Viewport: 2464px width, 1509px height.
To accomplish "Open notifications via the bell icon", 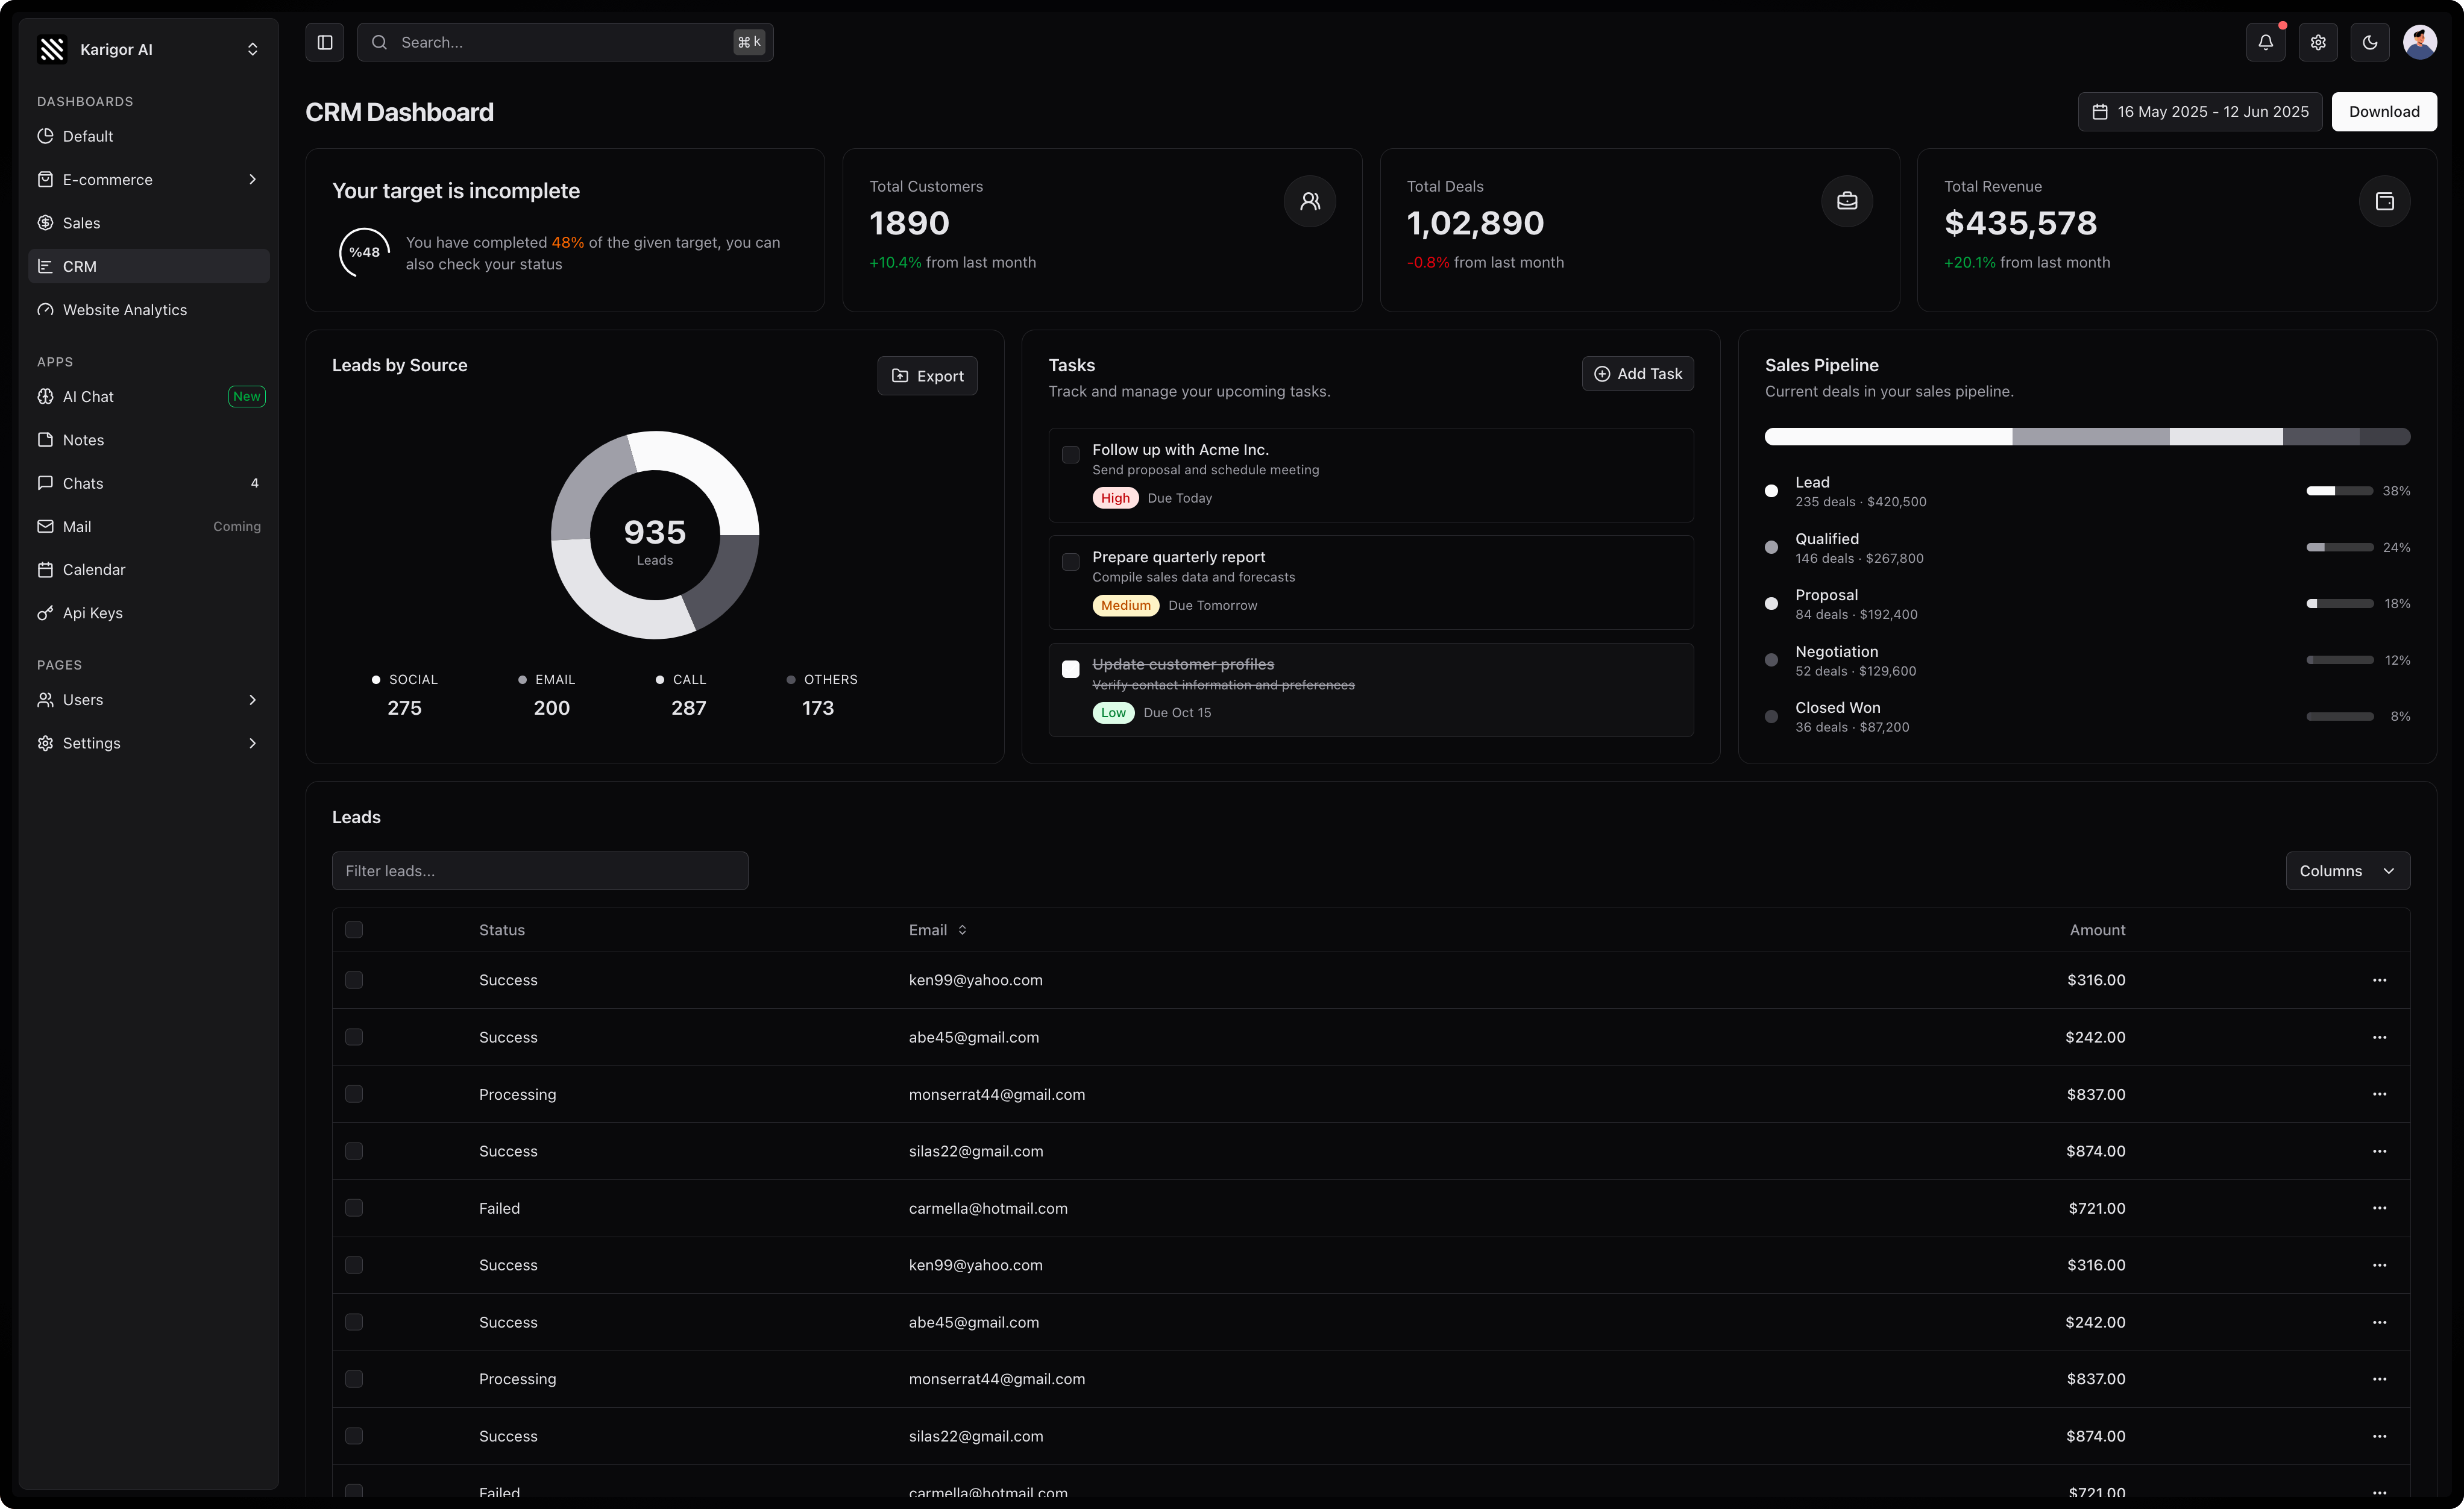I will (2265, 42).
